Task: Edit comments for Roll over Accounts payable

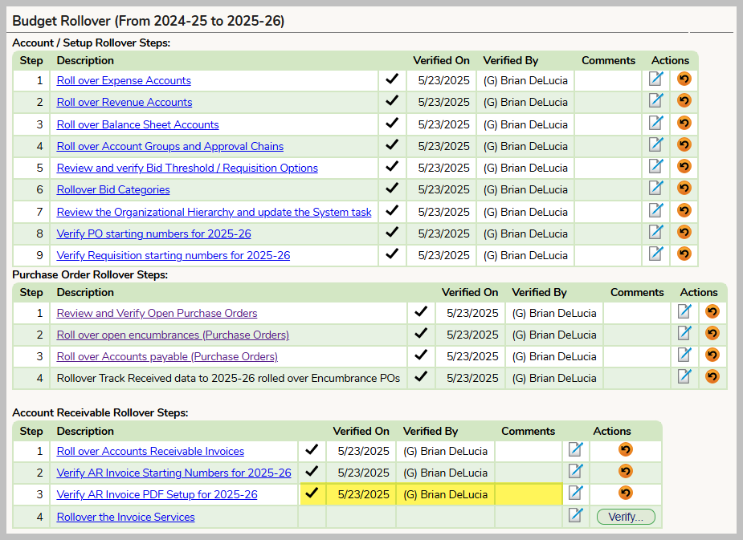Action: [684, 355]
